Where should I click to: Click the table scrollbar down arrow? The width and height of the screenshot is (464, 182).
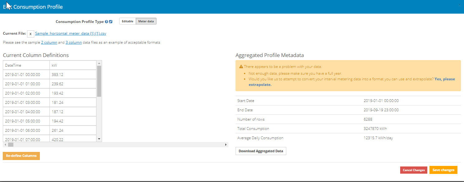(99, 139)
